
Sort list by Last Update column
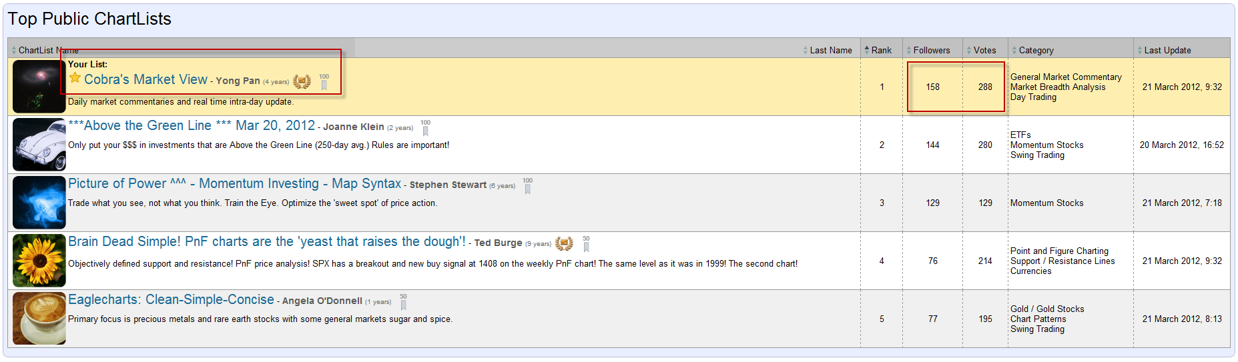pyautogui.click(x=1164, y=50)
